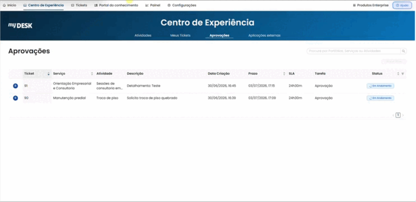Viewport: 416px width, 202px height.
Task: Click the magnifier search icon
Action: 404,51
